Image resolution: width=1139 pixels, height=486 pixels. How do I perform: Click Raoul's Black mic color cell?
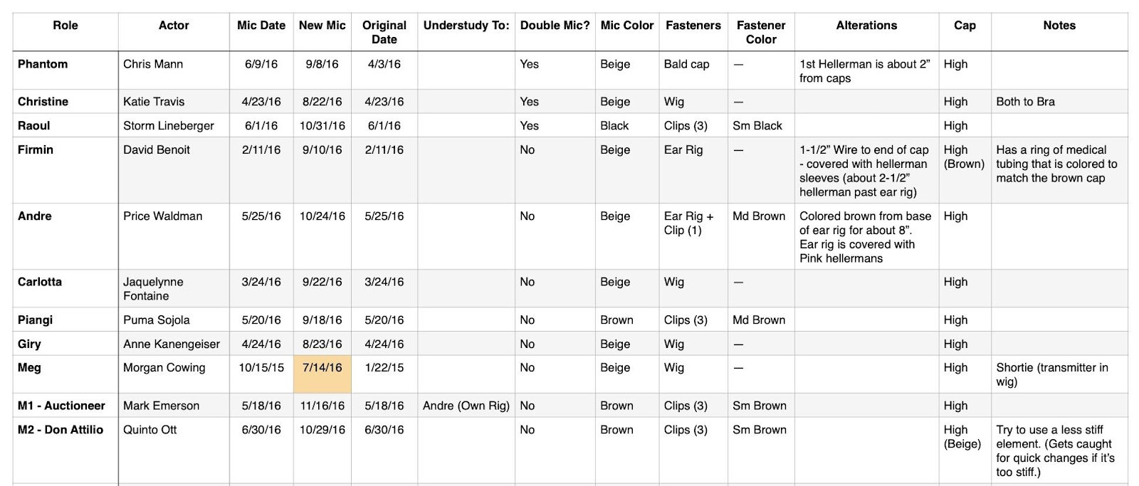tap(614, 126)
